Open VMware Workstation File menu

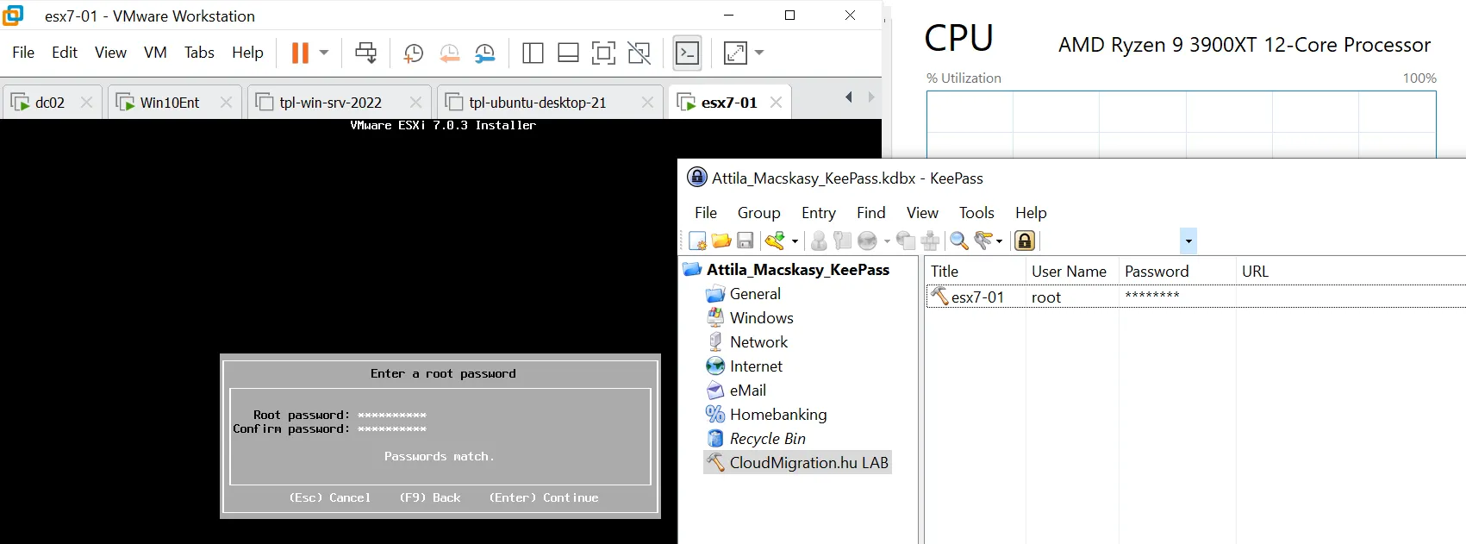click(x=23, y=53)
